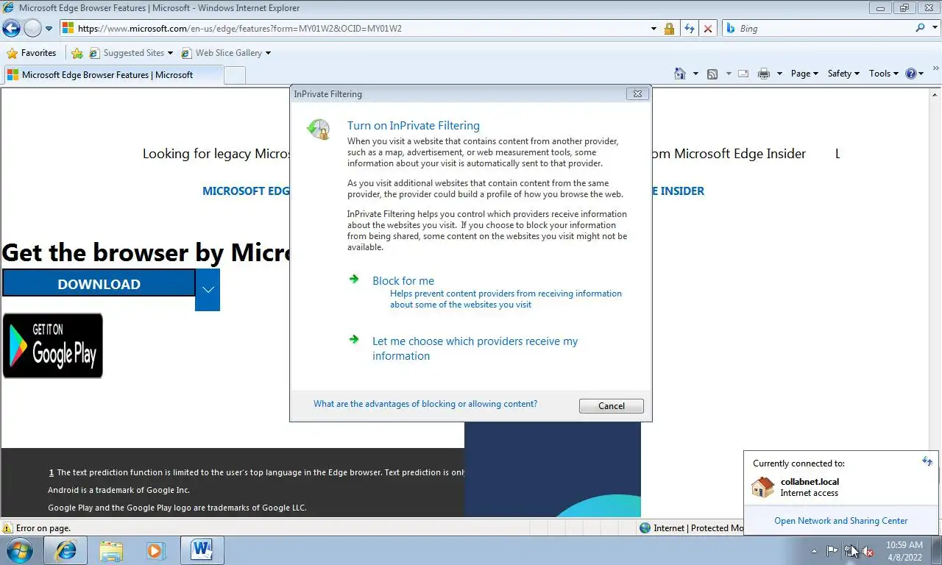Screen dimensions: 942x565
Task: Click the InPrivate Filtering shield icon
Action: pyautogui.click(x=319, y=129)
